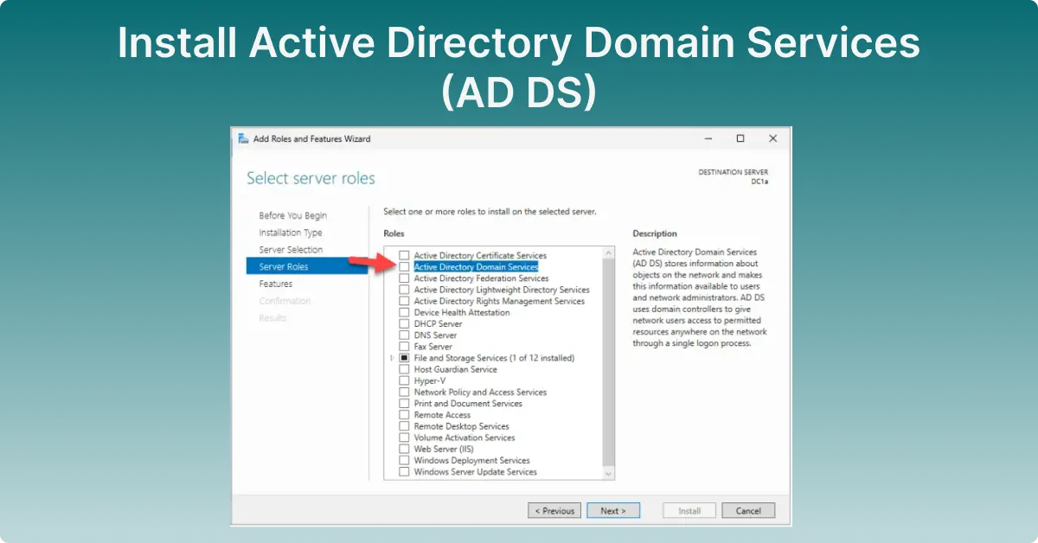Enable the Active Directory Federation Services checkbox

404,278
